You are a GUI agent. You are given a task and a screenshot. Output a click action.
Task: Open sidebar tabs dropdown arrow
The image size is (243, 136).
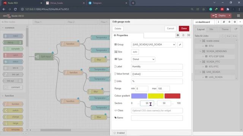click(240, 22)
